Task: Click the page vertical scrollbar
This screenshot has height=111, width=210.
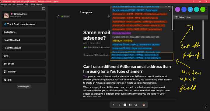Action: [203, 40]
